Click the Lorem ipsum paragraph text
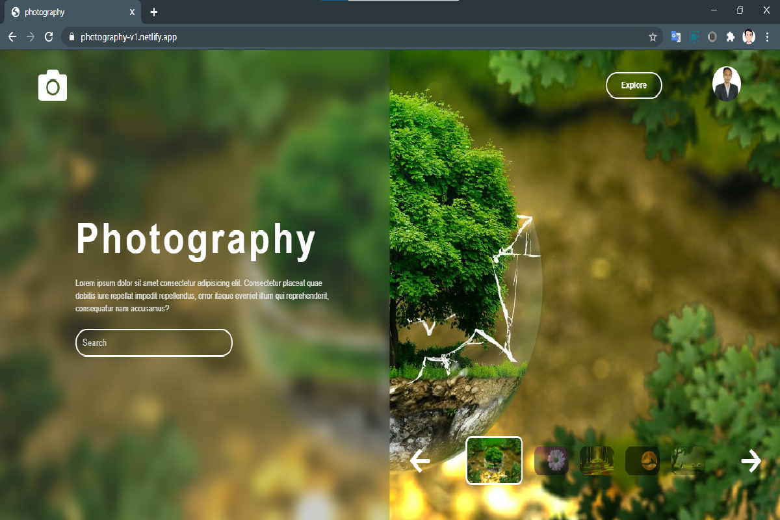The width and height of the screenshot is (780, 520). 203,296
